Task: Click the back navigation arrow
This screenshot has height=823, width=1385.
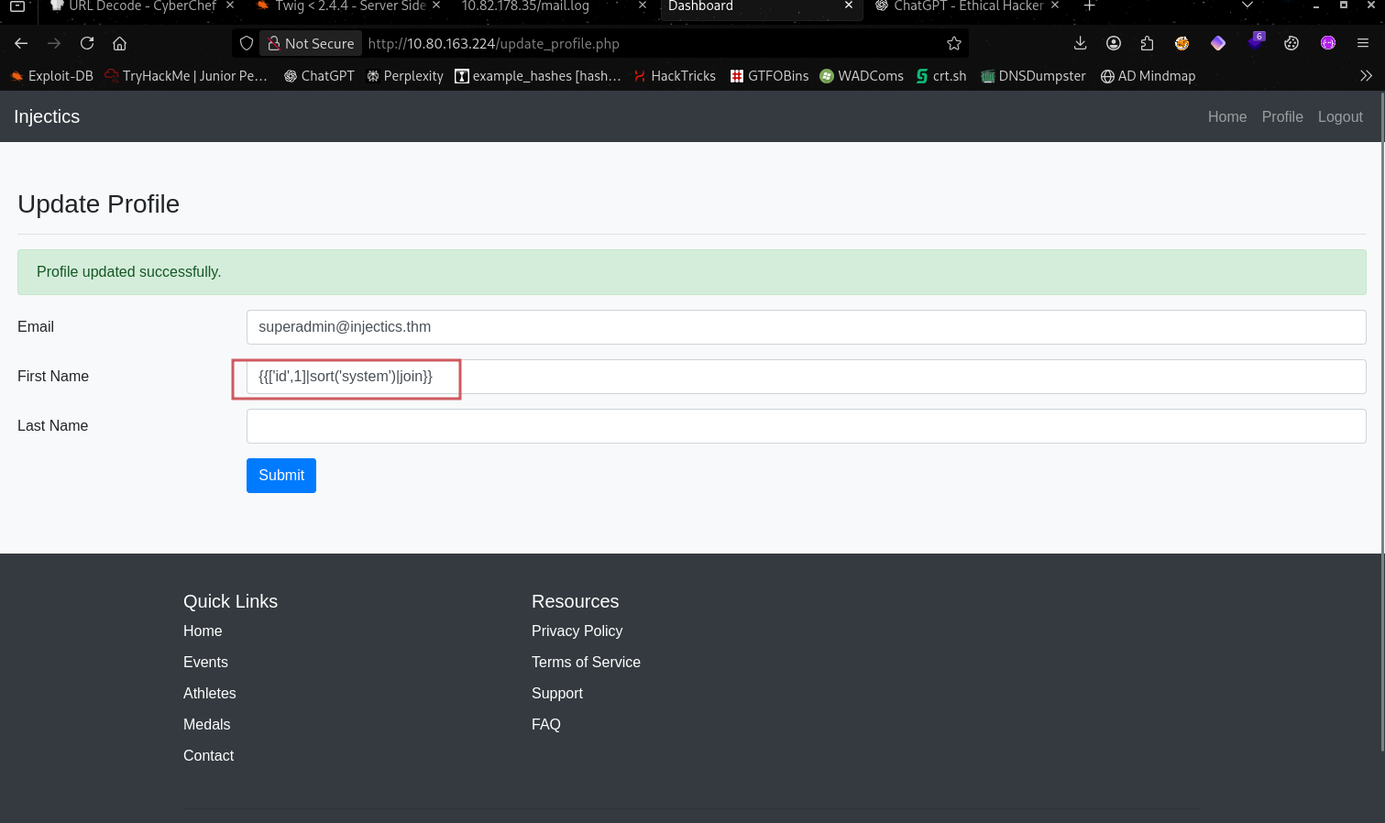Action: pyautogui.click(x=21, y=43)
